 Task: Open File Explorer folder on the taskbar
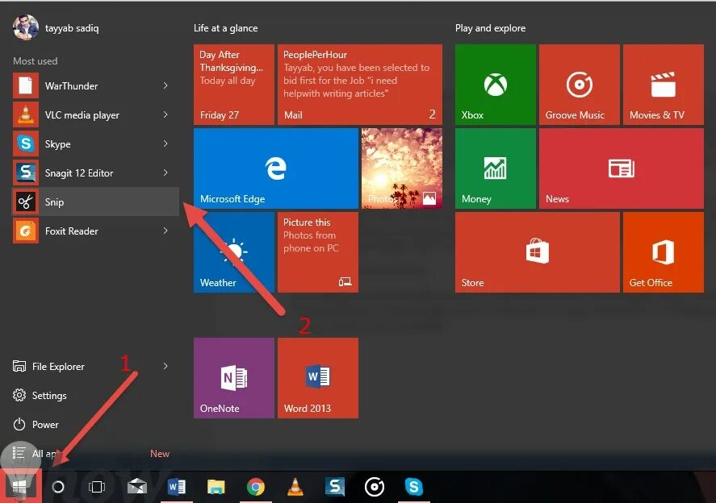point(216,487)
